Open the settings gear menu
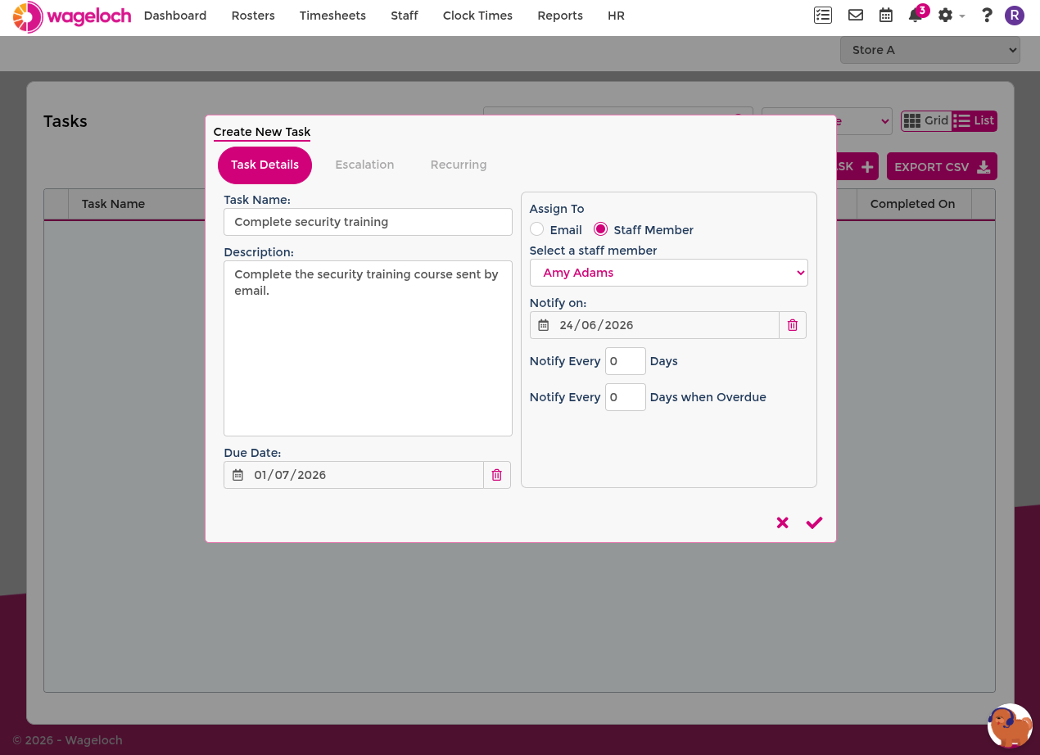Image resolution: width=1040 pixels, height=755 pixels. [951, 16]
